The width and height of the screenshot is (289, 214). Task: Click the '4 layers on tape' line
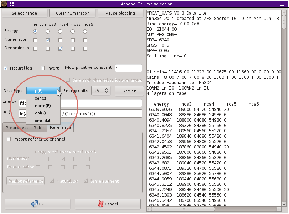tap(167, 93)
